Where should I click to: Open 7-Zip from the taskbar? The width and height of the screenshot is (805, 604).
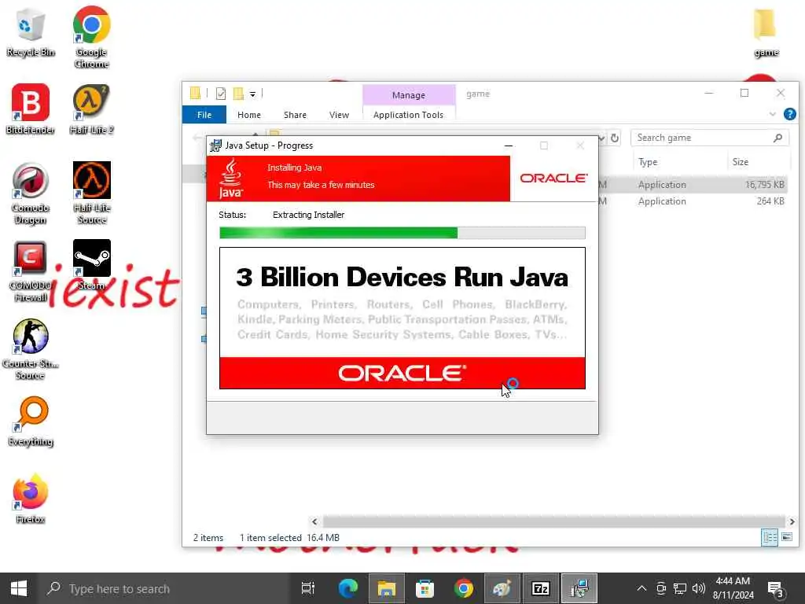[x=541, y=588]
